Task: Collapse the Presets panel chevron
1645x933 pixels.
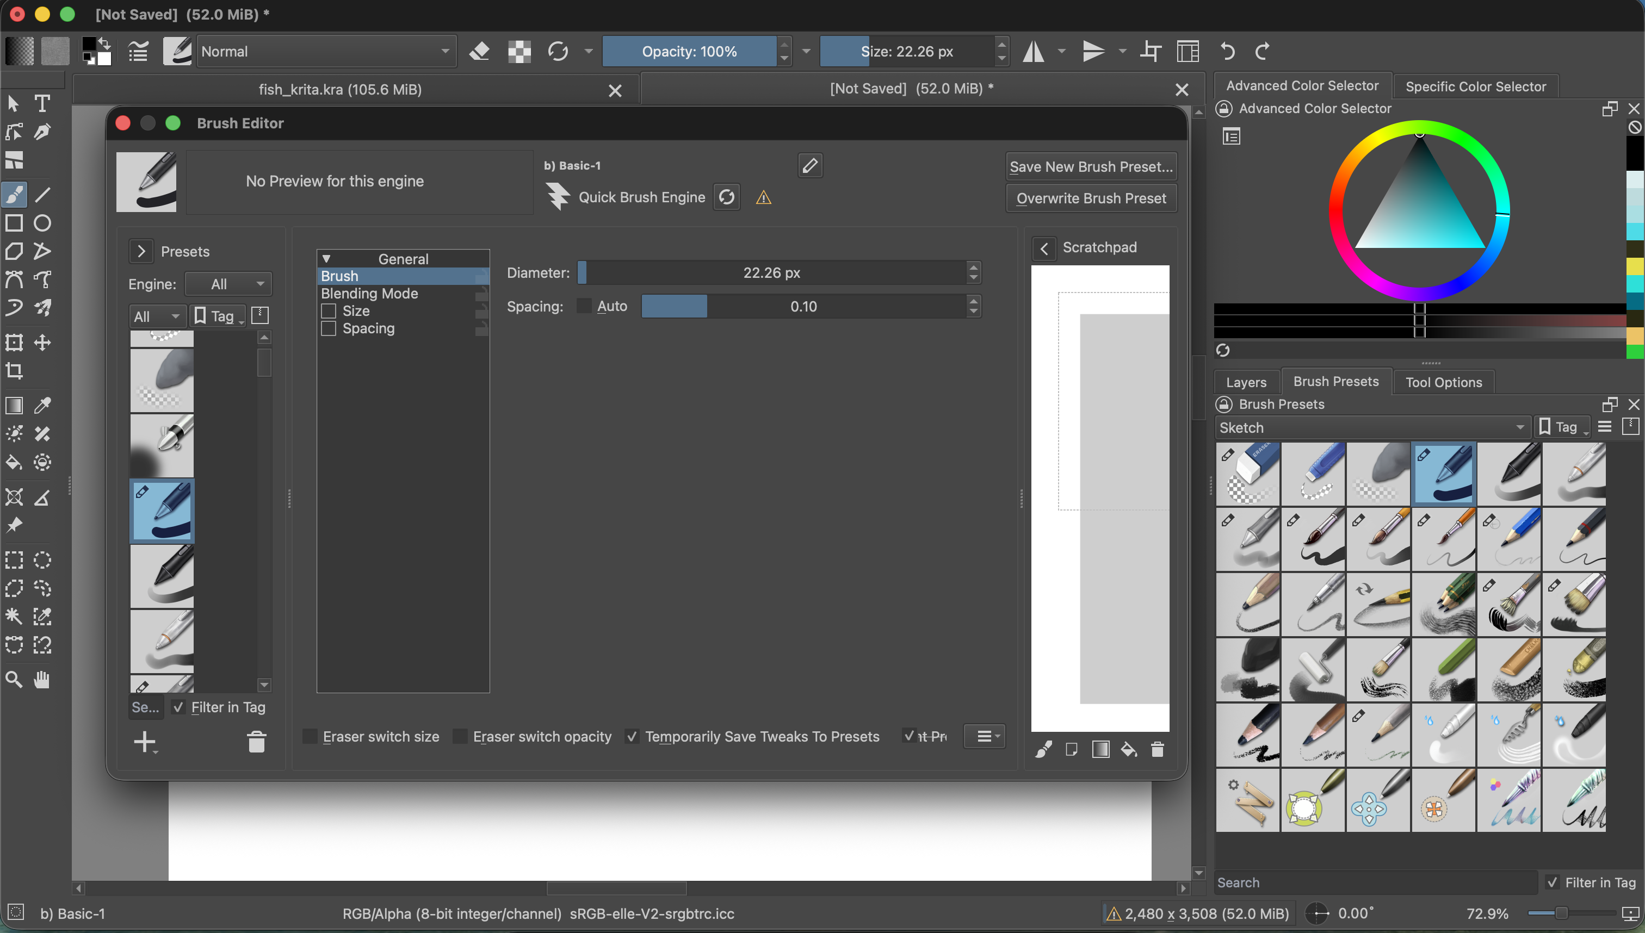Action: [x=141, y=251]
